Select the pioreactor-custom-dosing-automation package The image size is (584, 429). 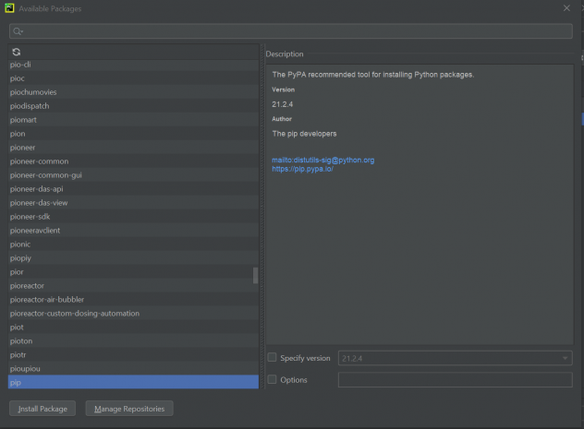tap(133, 314)
